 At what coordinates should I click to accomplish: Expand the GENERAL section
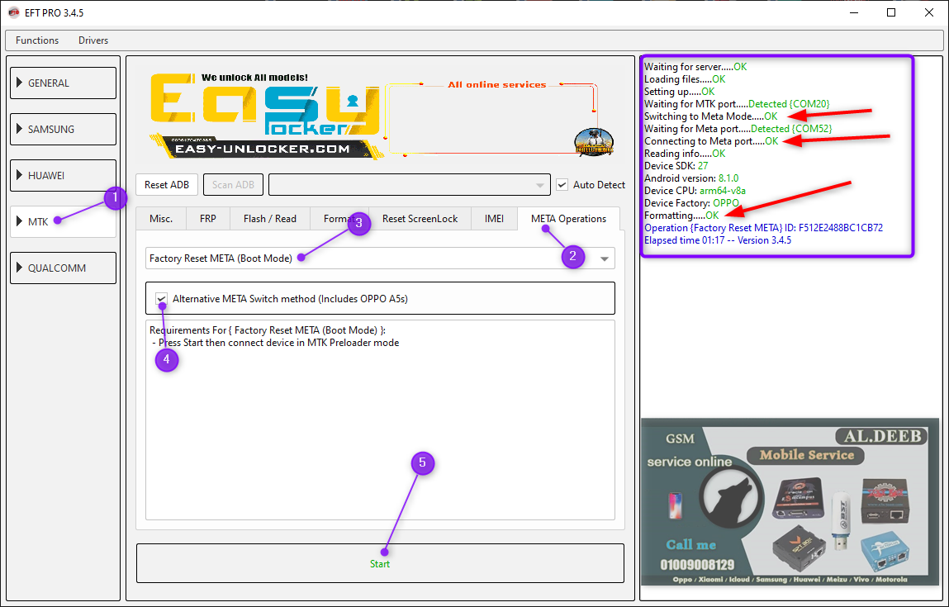(63, 83)
